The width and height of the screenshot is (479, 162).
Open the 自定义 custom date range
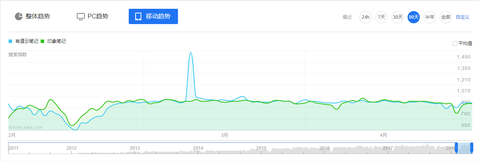(x=463, y=17)
